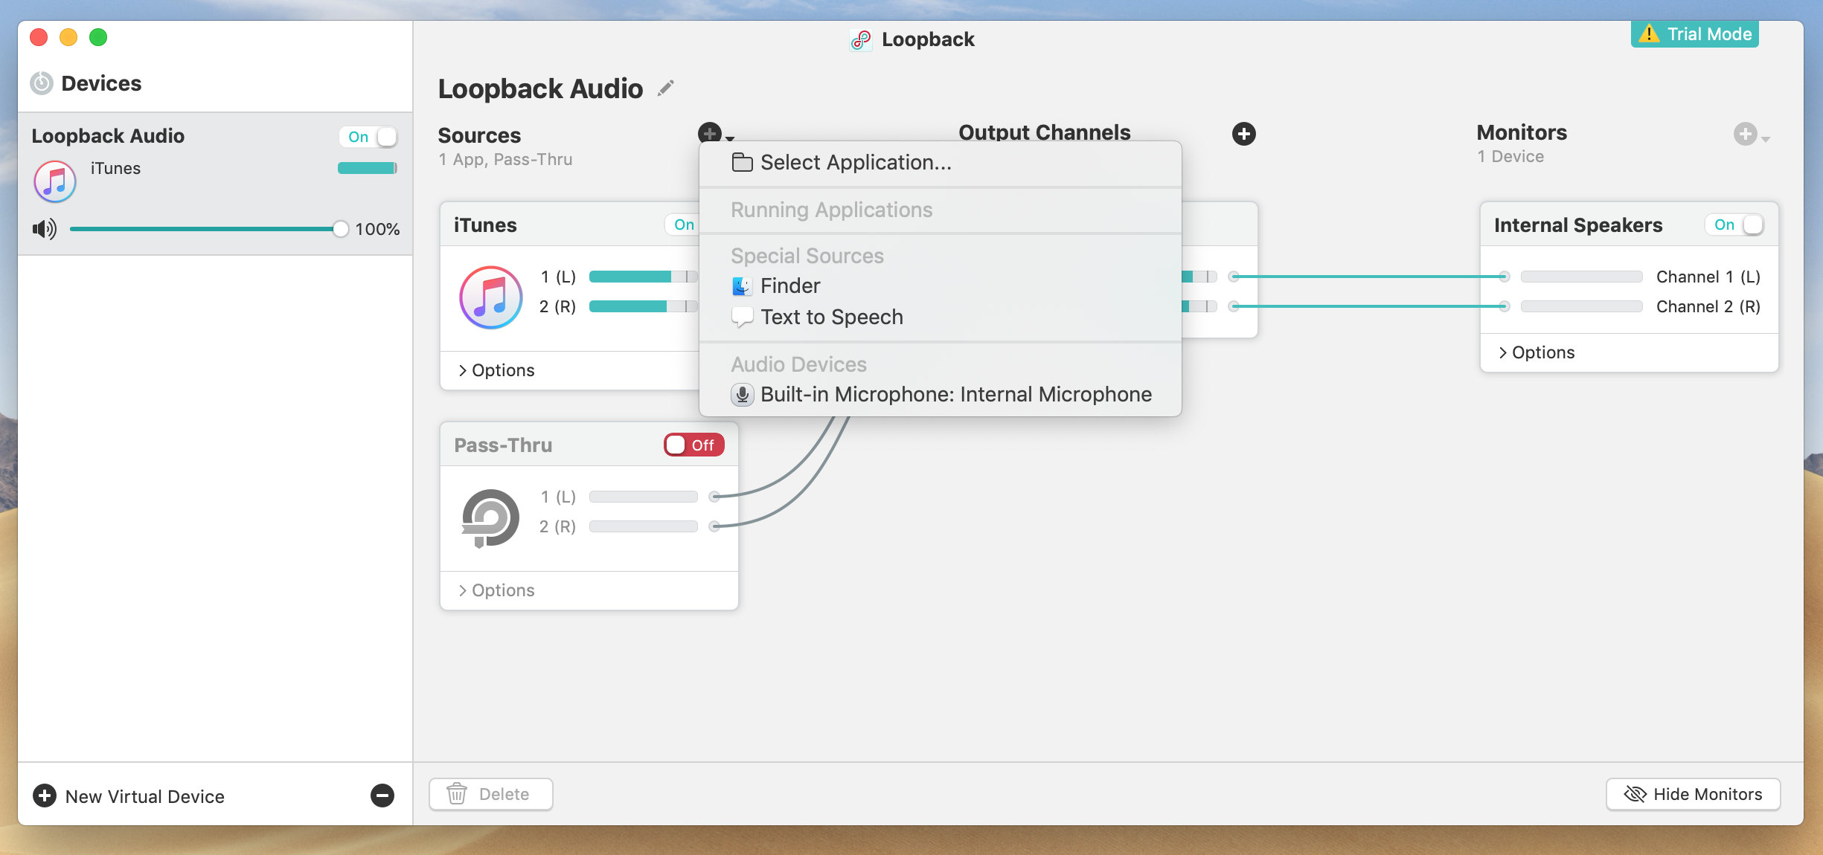The height and width of the screenshot is (855, 1823).
Task: Add a new output channel with plus icon
Action: click(x=1243, y=134)
